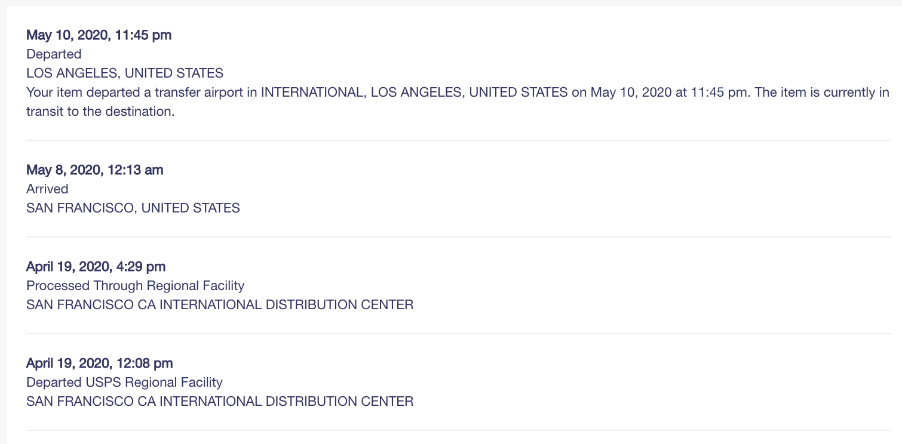Click distribution center text under 12:08 pm entry

tap(220, 402)
